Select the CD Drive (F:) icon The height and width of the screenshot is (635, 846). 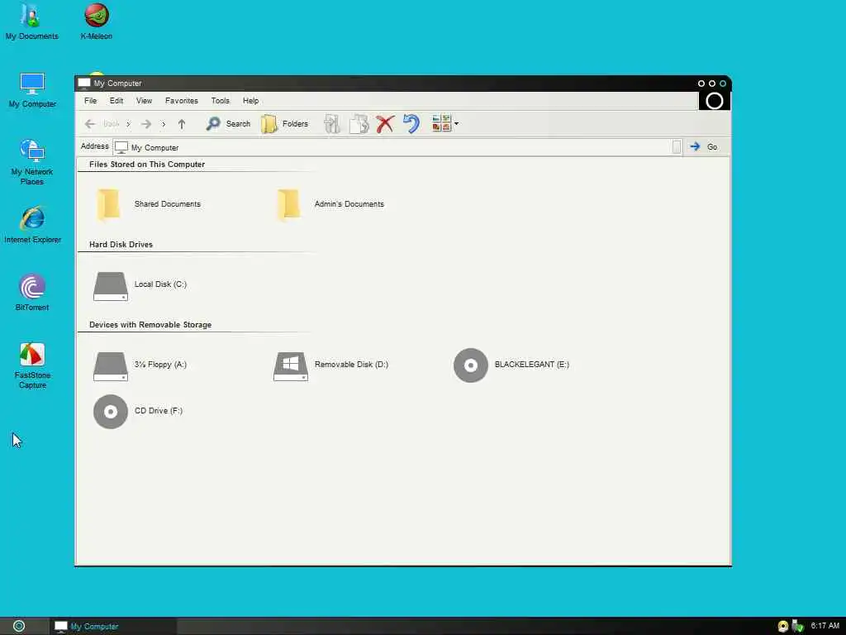(111, 412)
